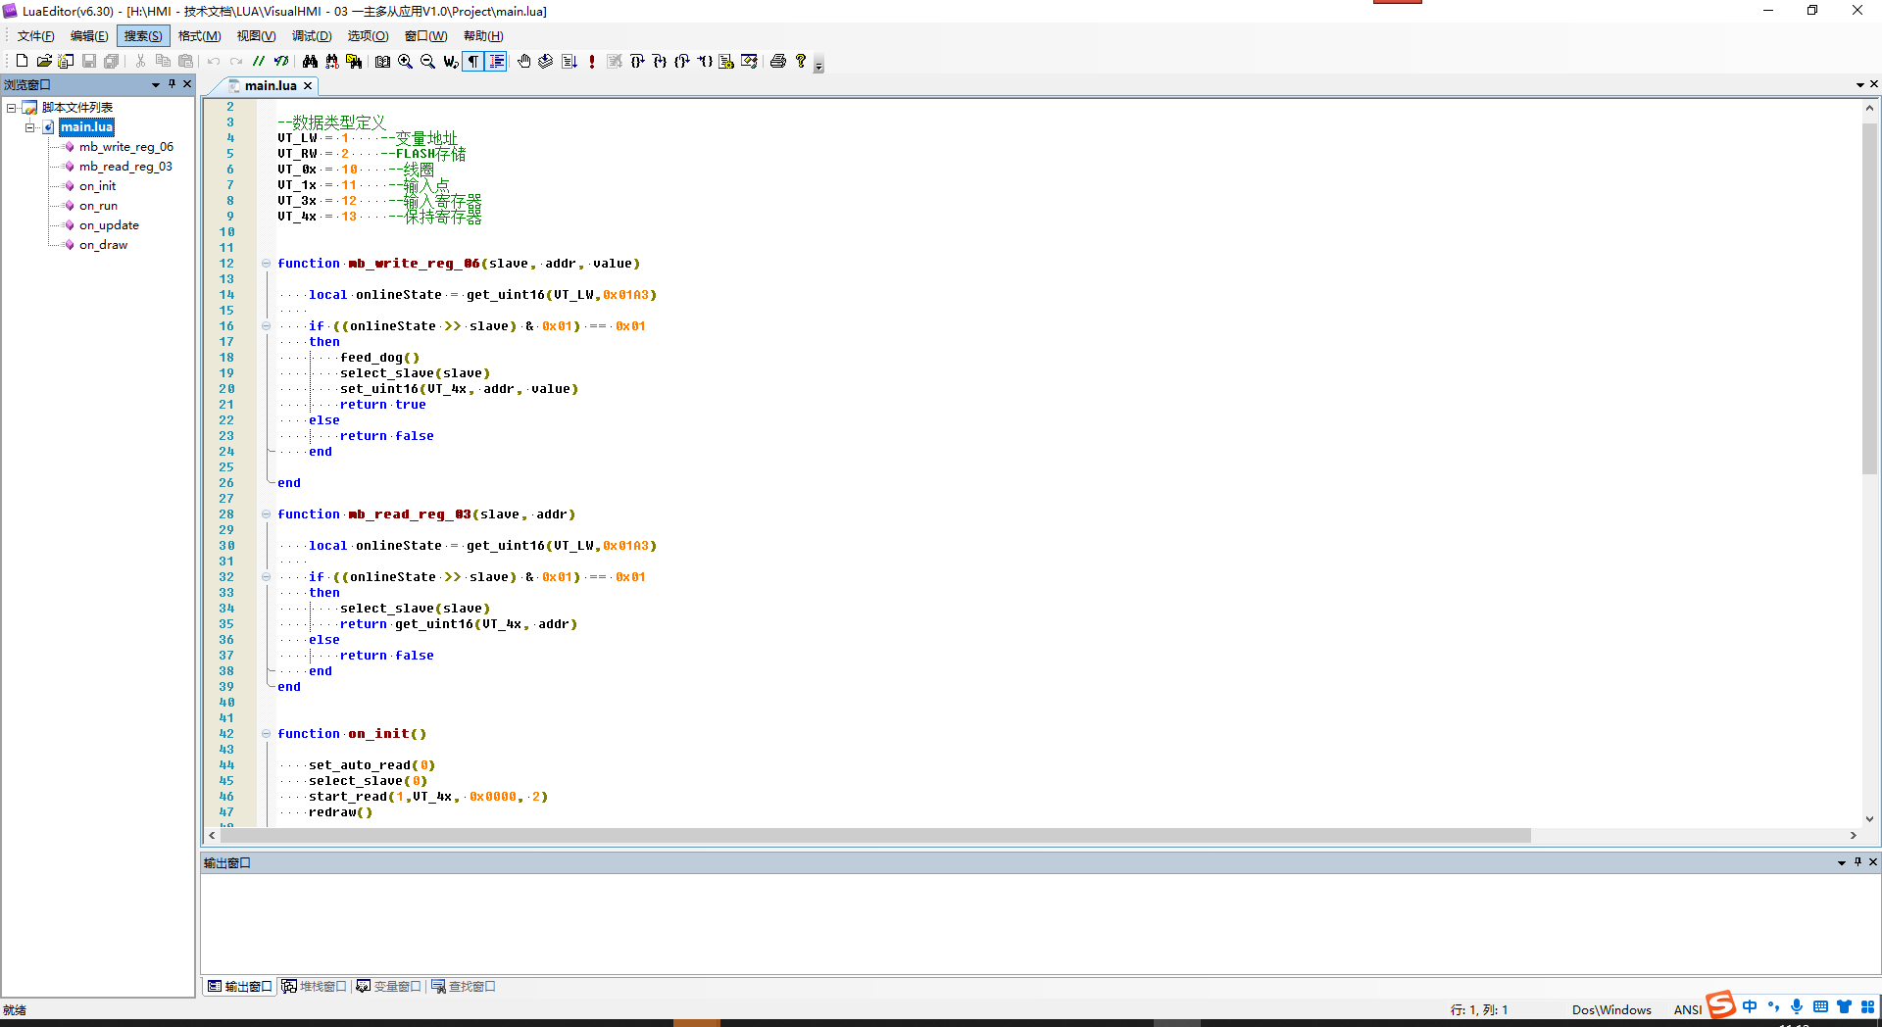Fold the mb_read_reg_03 function block
1882x1027 pixels.
point(266,514)
